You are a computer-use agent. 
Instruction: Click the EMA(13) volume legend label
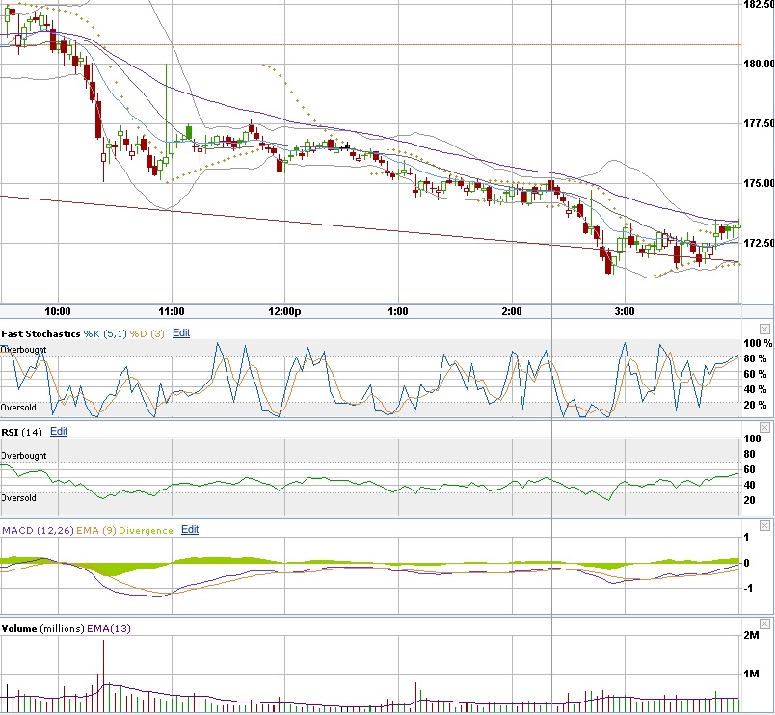pyautogui.click(x=109, y=628)
